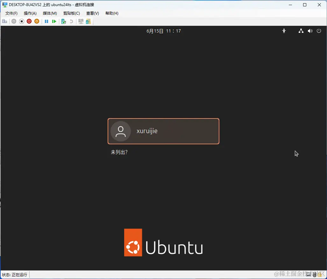Open the 剪贴板(C) menu
The image size is (327, 279).
click(x=72, y=13)
